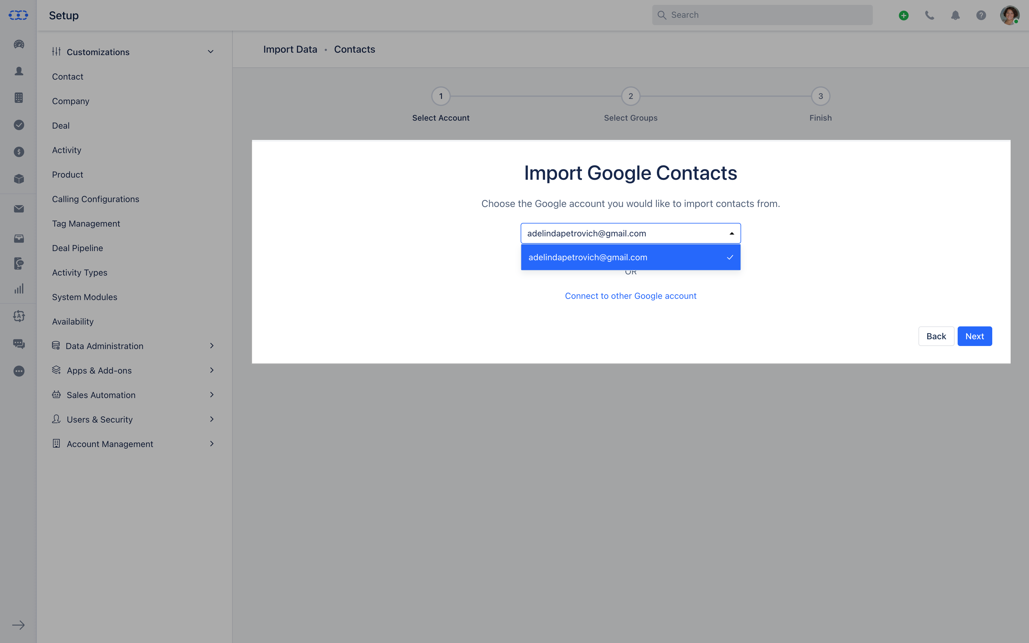Screen dimensions: 1029x643
Task: Open Activity Types settings
Action: [80, 273]
